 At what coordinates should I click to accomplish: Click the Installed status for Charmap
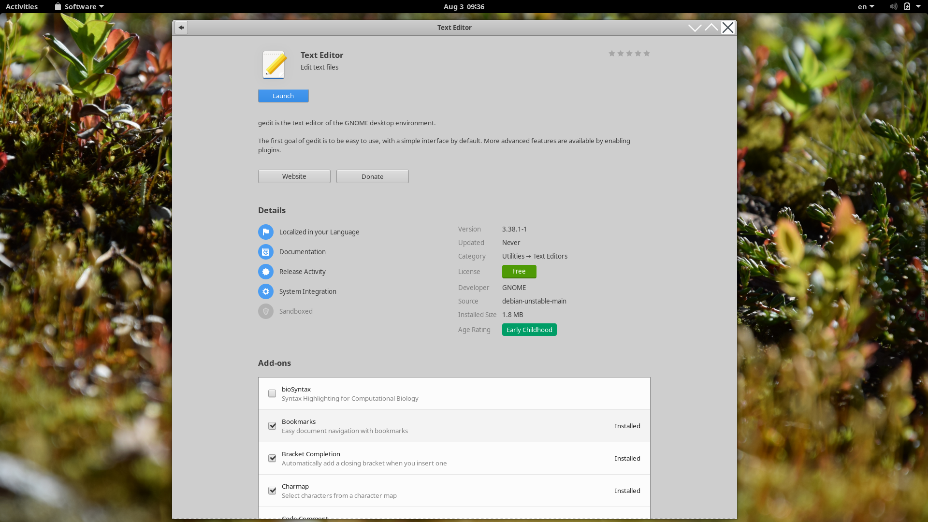tap(627, 491)
